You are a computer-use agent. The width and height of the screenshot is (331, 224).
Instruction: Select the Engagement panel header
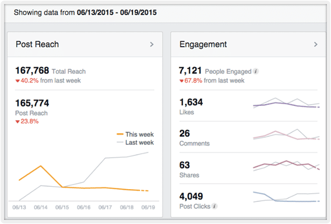coord(248,44)
